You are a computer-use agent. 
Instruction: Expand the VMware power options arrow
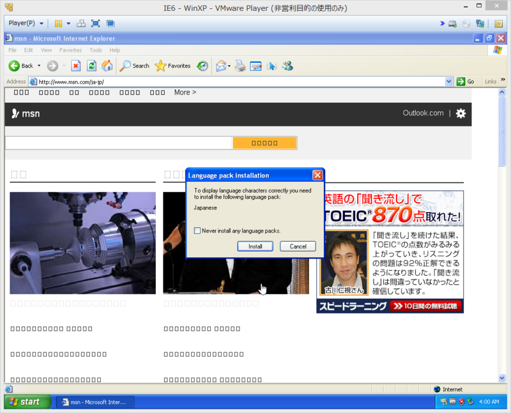point(68,24)
